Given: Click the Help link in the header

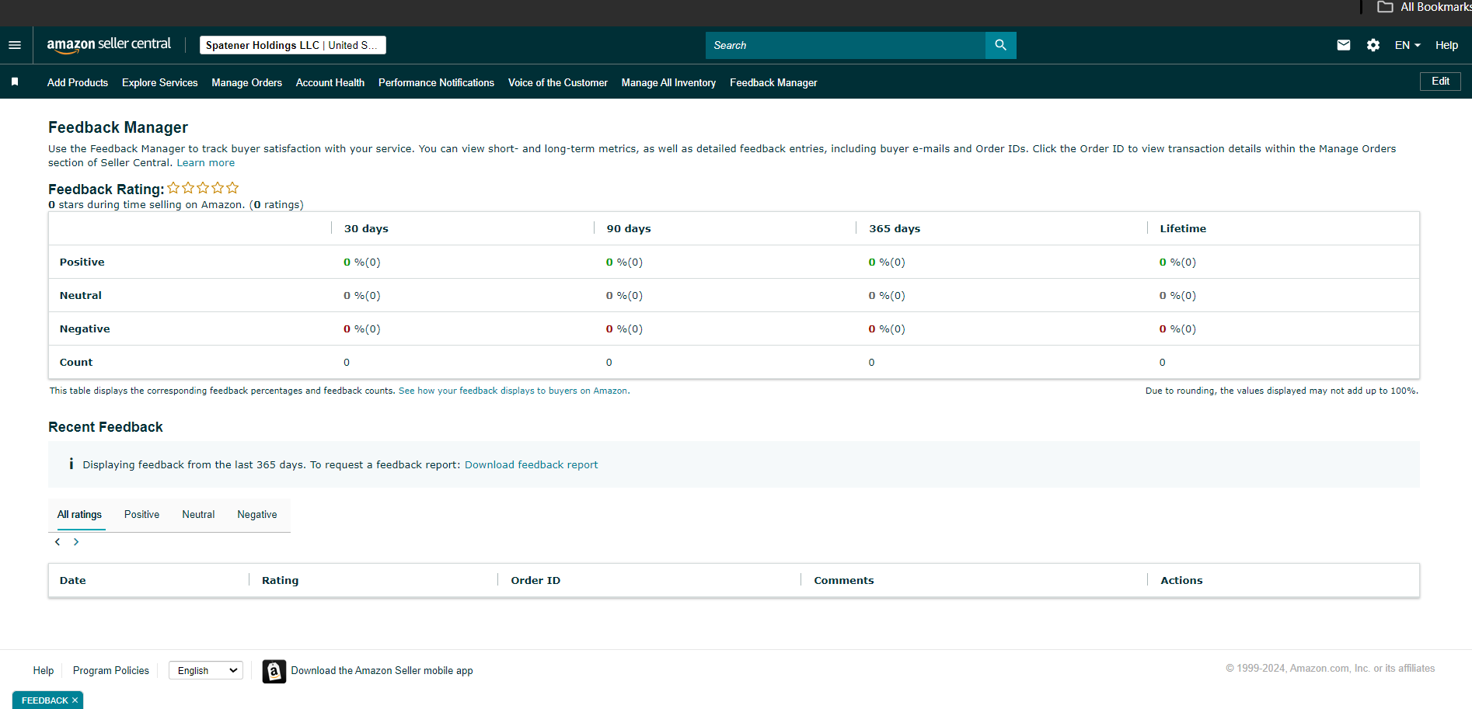Looking at the screenshot, I should pos(1446,45).
